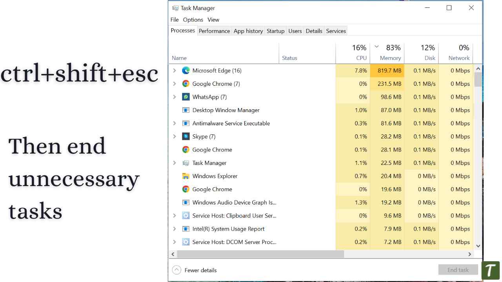The height and width of the screenshot is (282, 502).
Task: Select the Processes tab
Action: [x=183, y=31]
